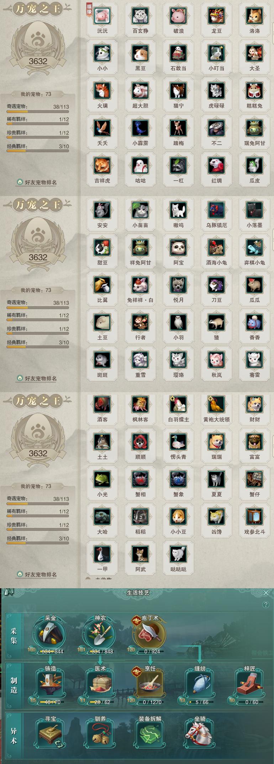Select the 乌豚镇厄 pet thumbnail
The image size is (274, 764).
(x=216, y=210)
